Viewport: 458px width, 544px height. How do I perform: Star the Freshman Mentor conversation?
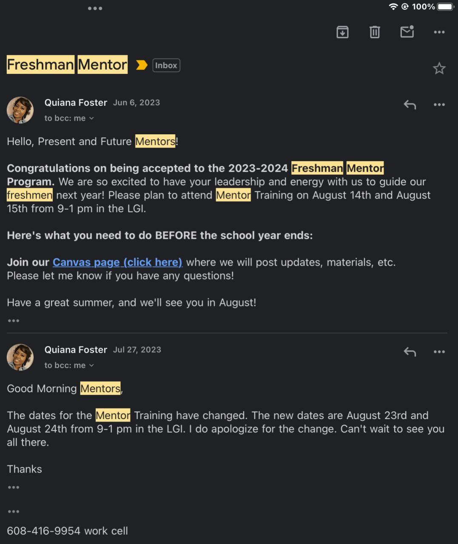(439, 68)
